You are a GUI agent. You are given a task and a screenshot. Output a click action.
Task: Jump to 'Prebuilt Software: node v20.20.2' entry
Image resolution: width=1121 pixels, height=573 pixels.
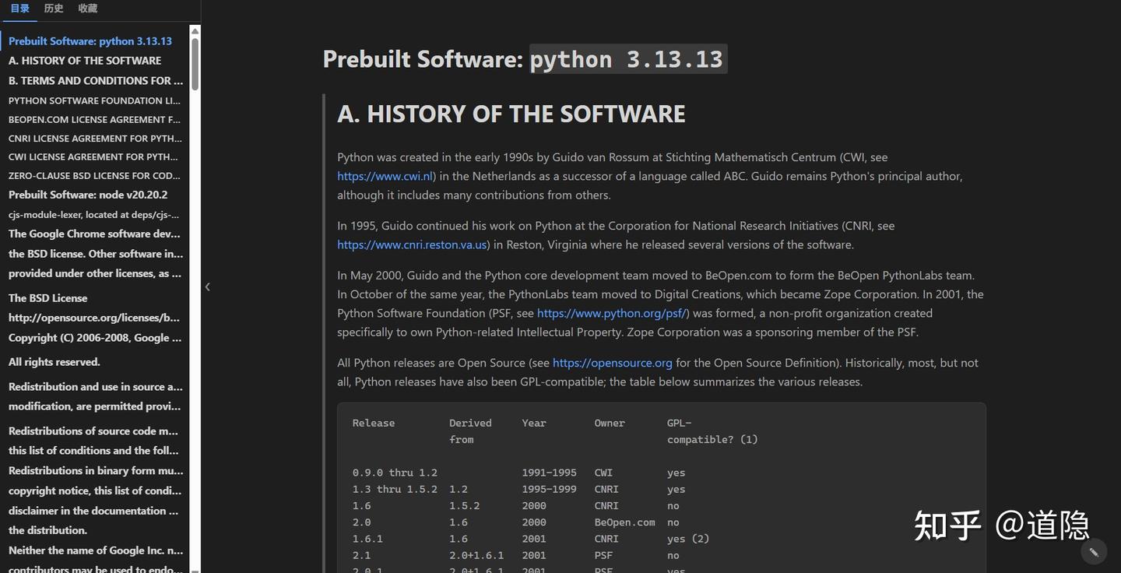point(88,195)
